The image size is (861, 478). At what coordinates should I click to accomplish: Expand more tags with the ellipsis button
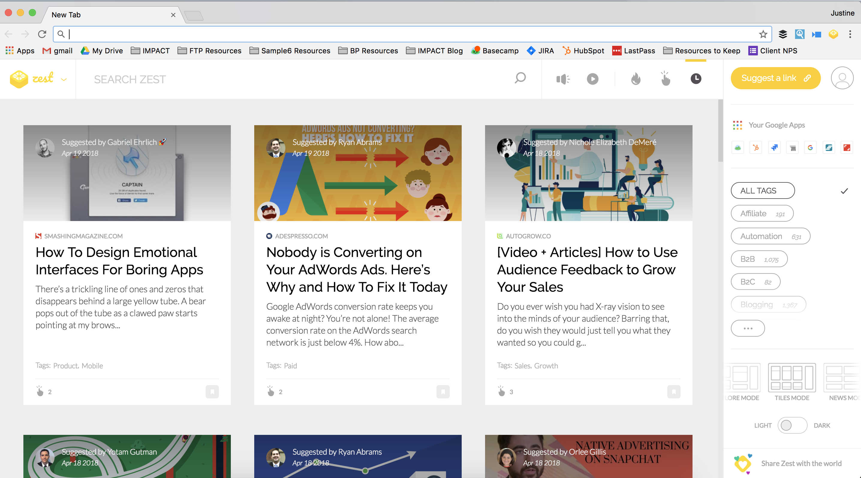(748, 328)
